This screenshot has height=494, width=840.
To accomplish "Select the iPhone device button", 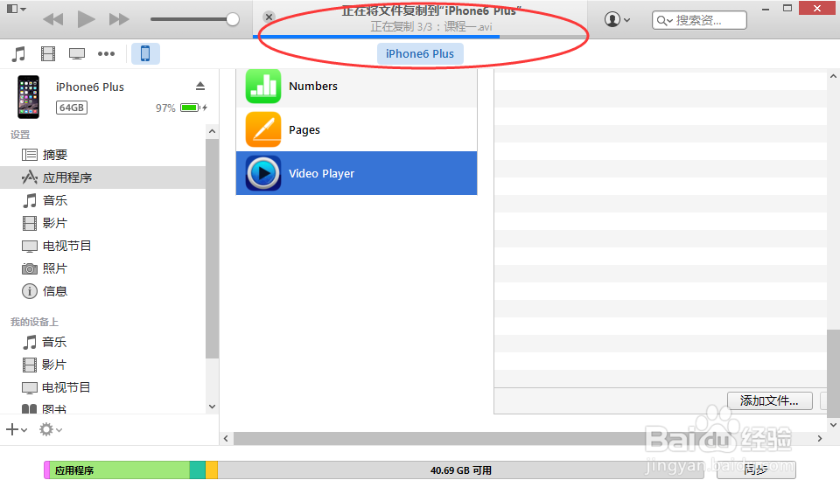I will [145, 53].
